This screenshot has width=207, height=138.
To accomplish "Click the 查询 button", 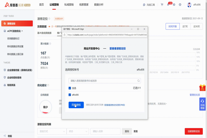I will [x=127, y=131].
